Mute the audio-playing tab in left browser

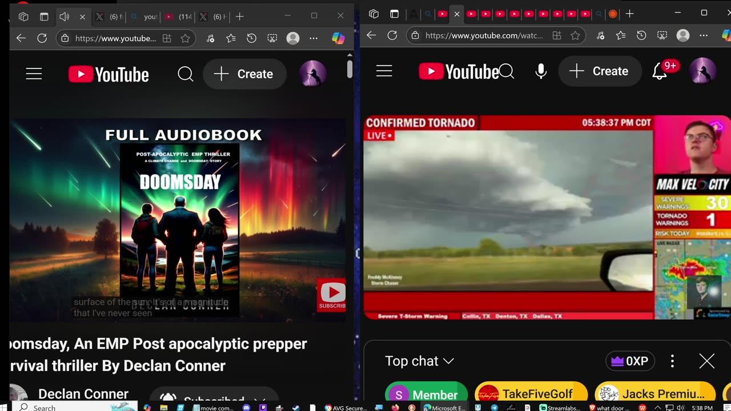[65, 17]
